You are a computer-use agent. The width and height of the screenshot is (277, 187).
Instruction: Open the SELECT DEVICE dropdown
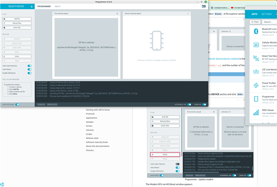17,6
